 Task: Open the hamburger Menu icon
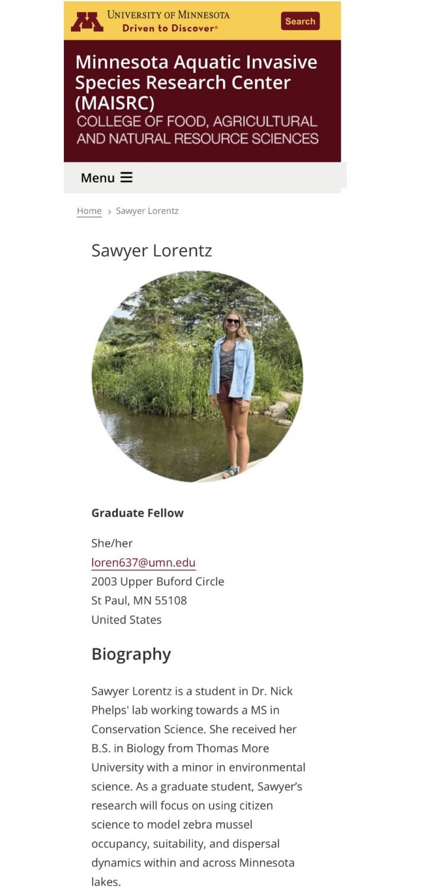coord(126,177)
